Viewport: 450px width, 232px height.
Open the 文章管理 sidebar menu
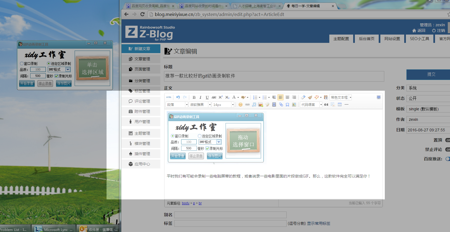141,59
